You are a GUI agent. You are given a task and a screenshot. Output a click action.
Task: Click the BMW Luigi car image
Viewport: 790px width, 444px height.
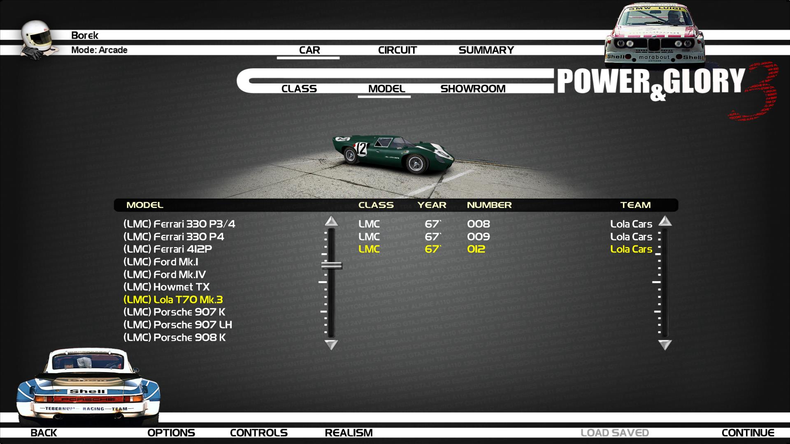[x=654, y=35]
